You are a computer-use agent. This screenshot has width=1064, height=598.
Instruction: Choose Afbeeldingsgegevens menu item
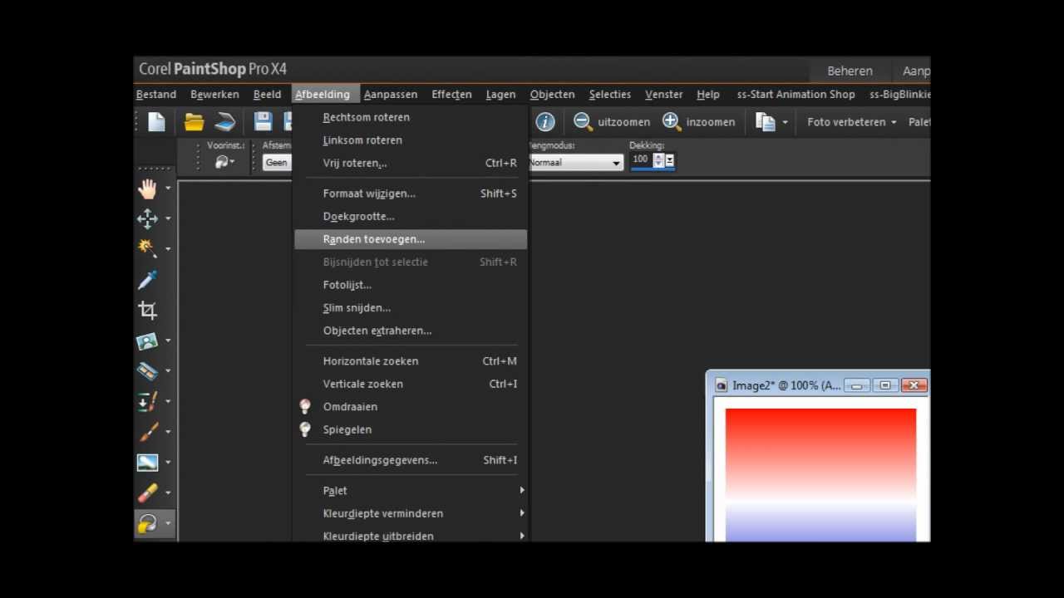[x=411, y=460]
